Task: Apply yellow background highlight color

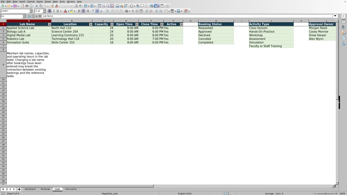Action: [71, 11]
